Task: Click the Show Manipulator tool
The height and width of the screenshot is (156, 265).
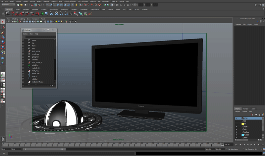Action: tap(3, 63)
